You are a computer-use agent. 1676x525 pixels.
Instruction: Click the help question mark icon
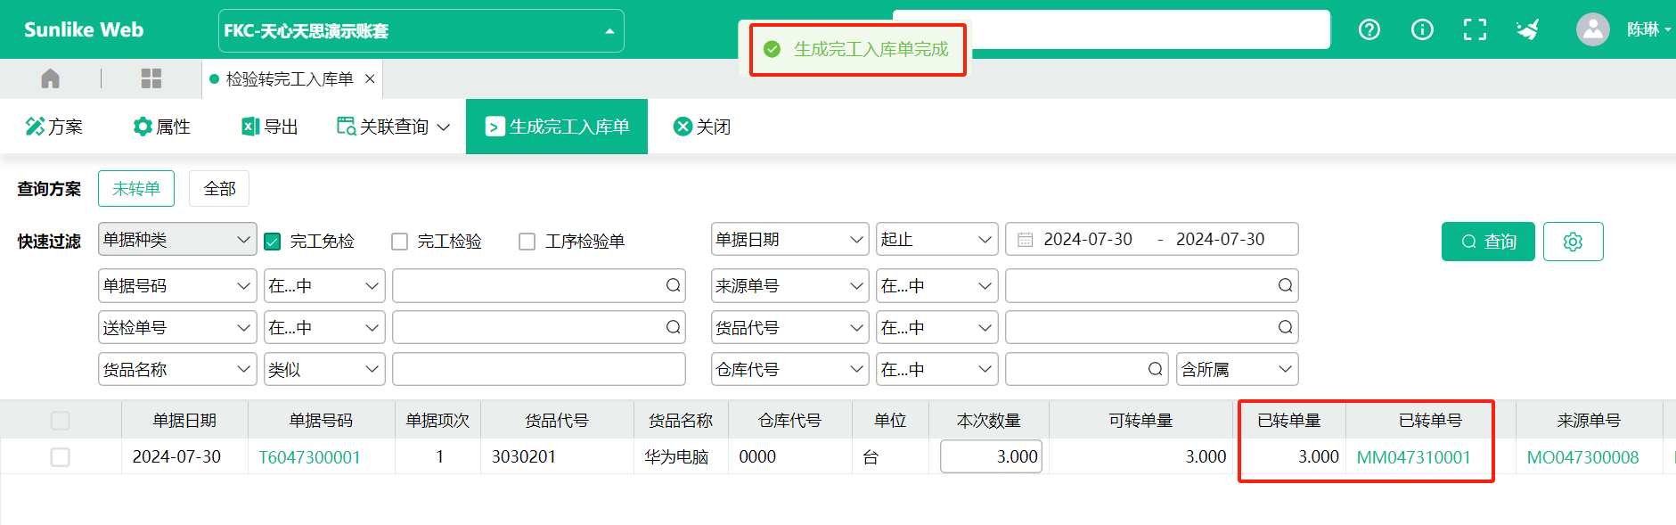[x=1369, y=30]
